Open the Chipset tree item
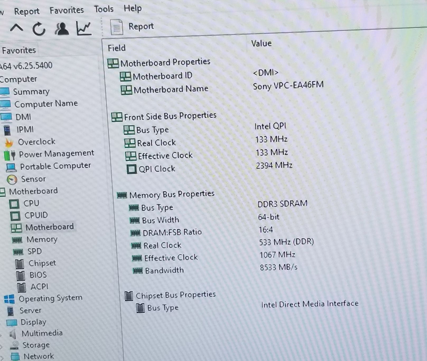This screenshot has height=361, width=427. tap(42, 263)
